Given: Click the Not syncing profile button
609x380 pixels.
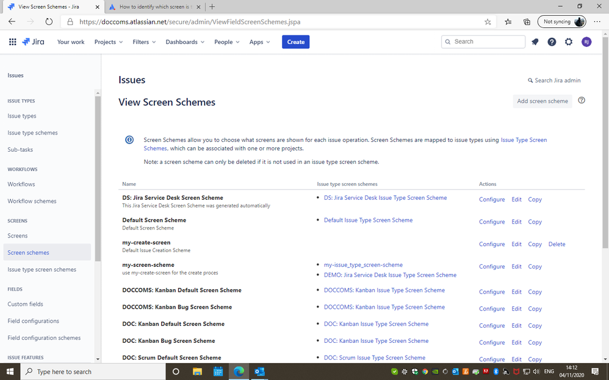Looking at the screenshot, I should coord(561,22).
